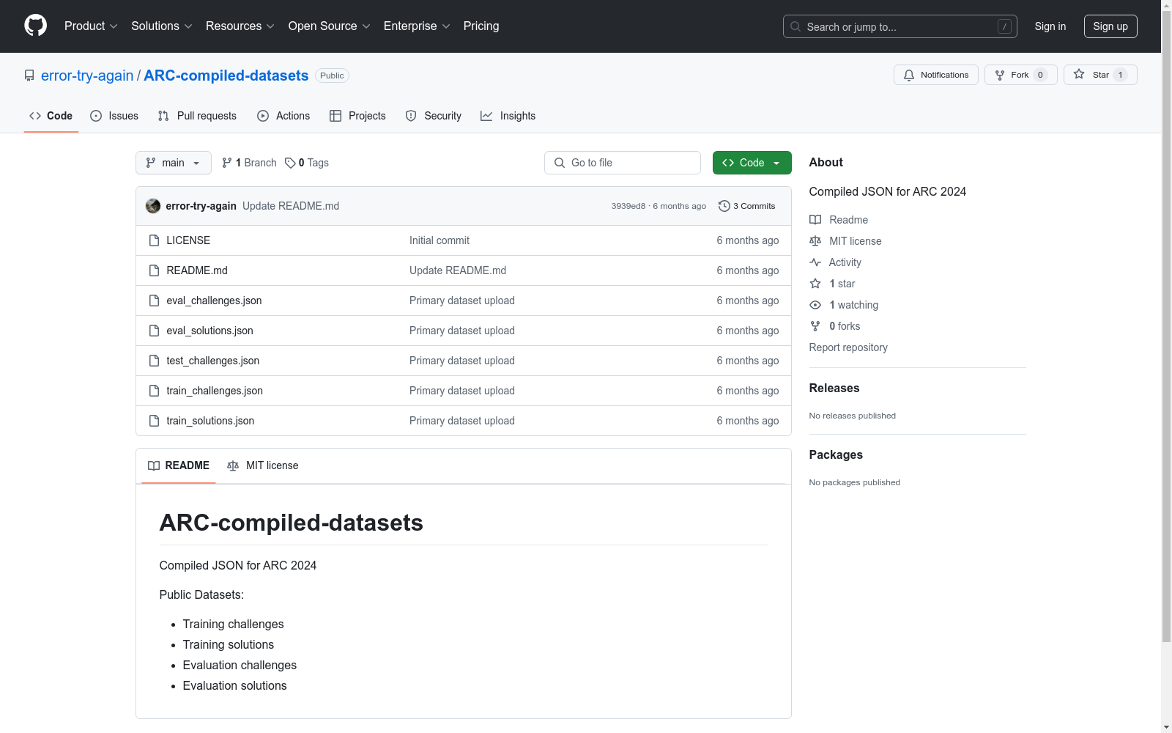Click the repository icon before error-try-again
This screenshot has width=1172, height=733.
29,75
